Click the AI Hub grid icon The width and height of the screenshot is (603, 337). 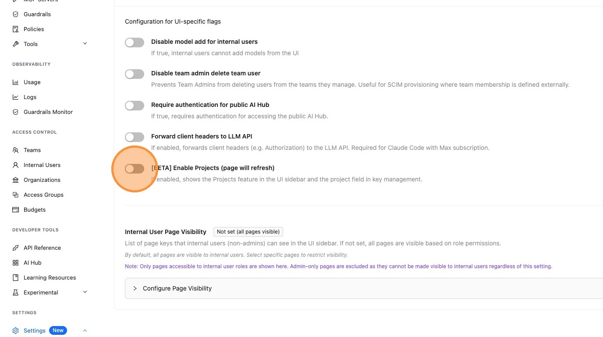point(16,263)
